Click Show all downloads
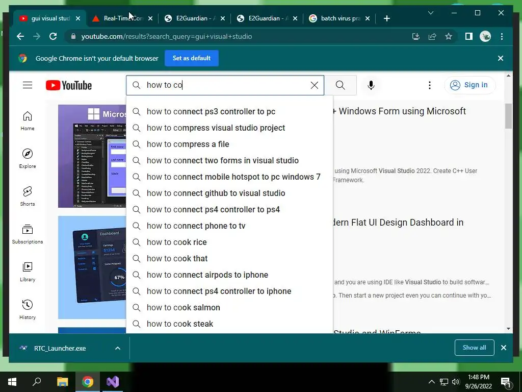 (x=474, y=347)
